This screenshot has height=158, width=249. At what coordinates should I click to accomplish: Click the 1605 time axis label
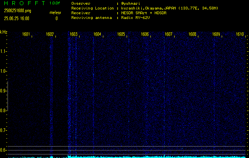point(121,34)
